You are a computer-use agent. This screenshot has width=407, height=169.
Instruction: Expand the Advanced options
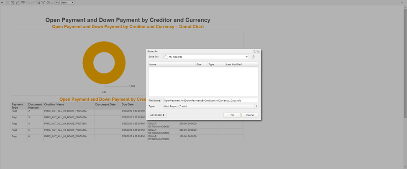click(x=158, y=115)
